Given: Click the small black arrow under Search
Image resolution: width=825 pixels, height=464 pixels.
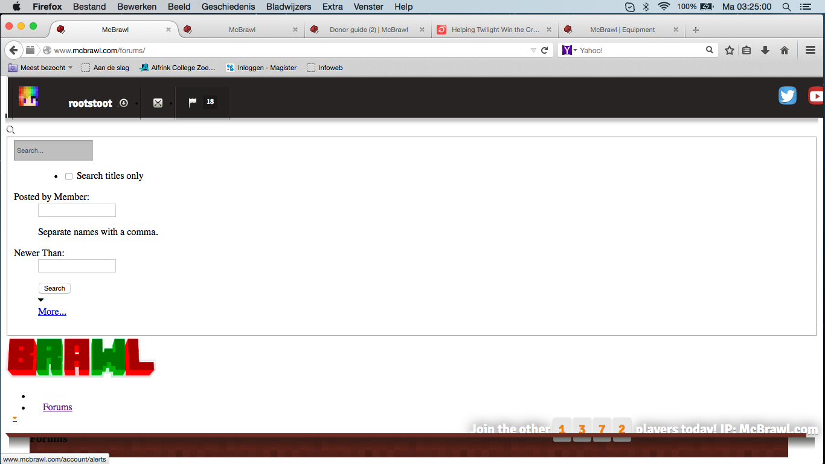Looking at the screenshot, I should click(41, 300).
